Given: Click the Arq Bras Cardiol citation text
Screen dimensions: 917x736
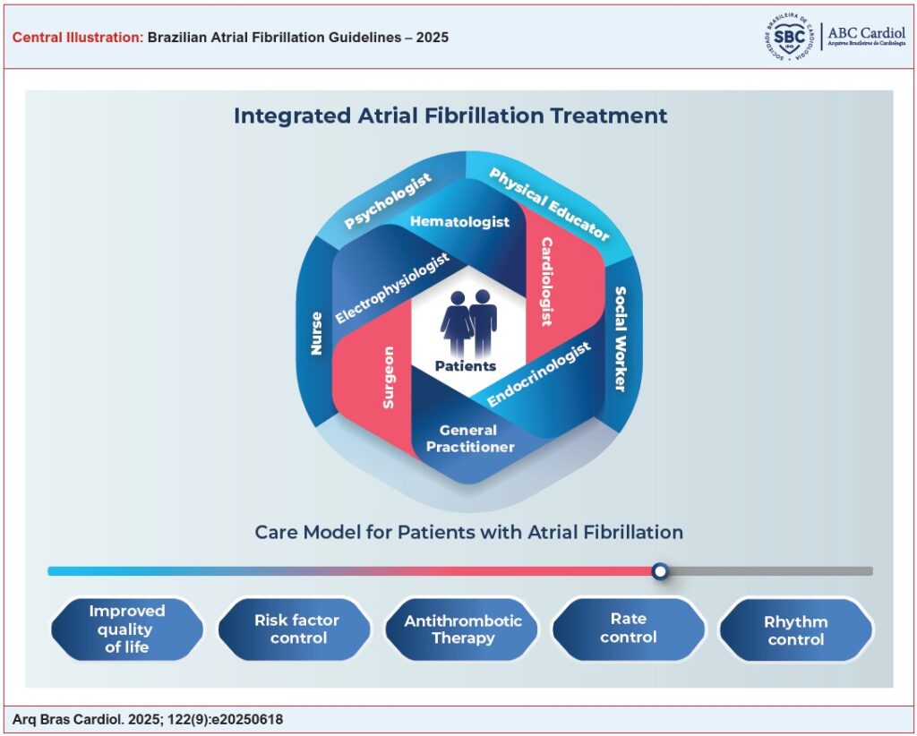Looking at the screenshot, I should [x=148, y=720].
